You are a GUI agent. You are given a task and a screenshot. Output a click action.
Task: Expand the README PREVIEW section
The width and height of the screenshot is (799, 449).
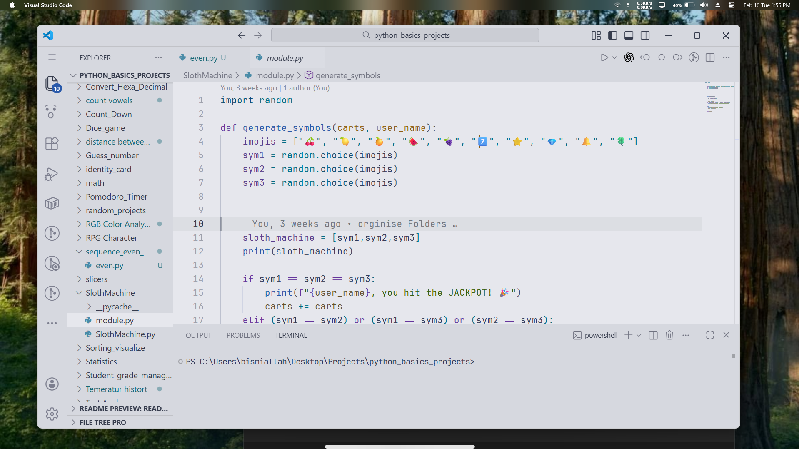click(120, 409)
